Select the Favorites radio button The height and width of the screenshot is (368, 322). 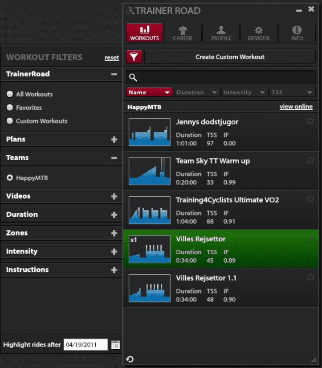[10, 108]
